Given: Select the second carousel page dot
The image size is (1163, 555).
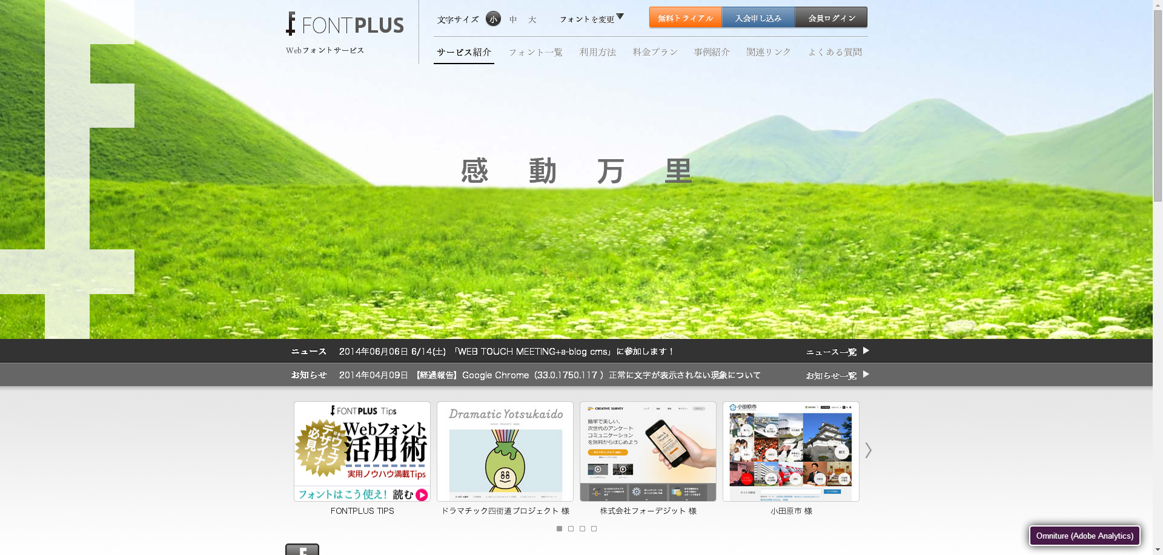Looking at the screenshot, I should click(571, 529).
